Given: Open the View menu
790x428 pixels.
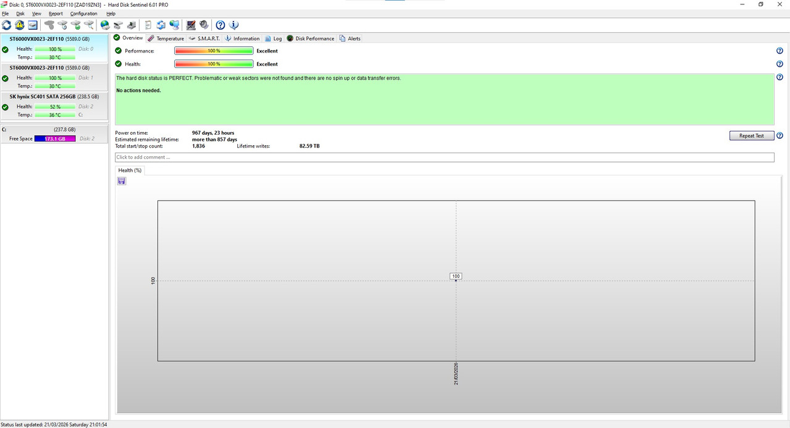Looking at the screenshot, I should click(x=36, y=14).
